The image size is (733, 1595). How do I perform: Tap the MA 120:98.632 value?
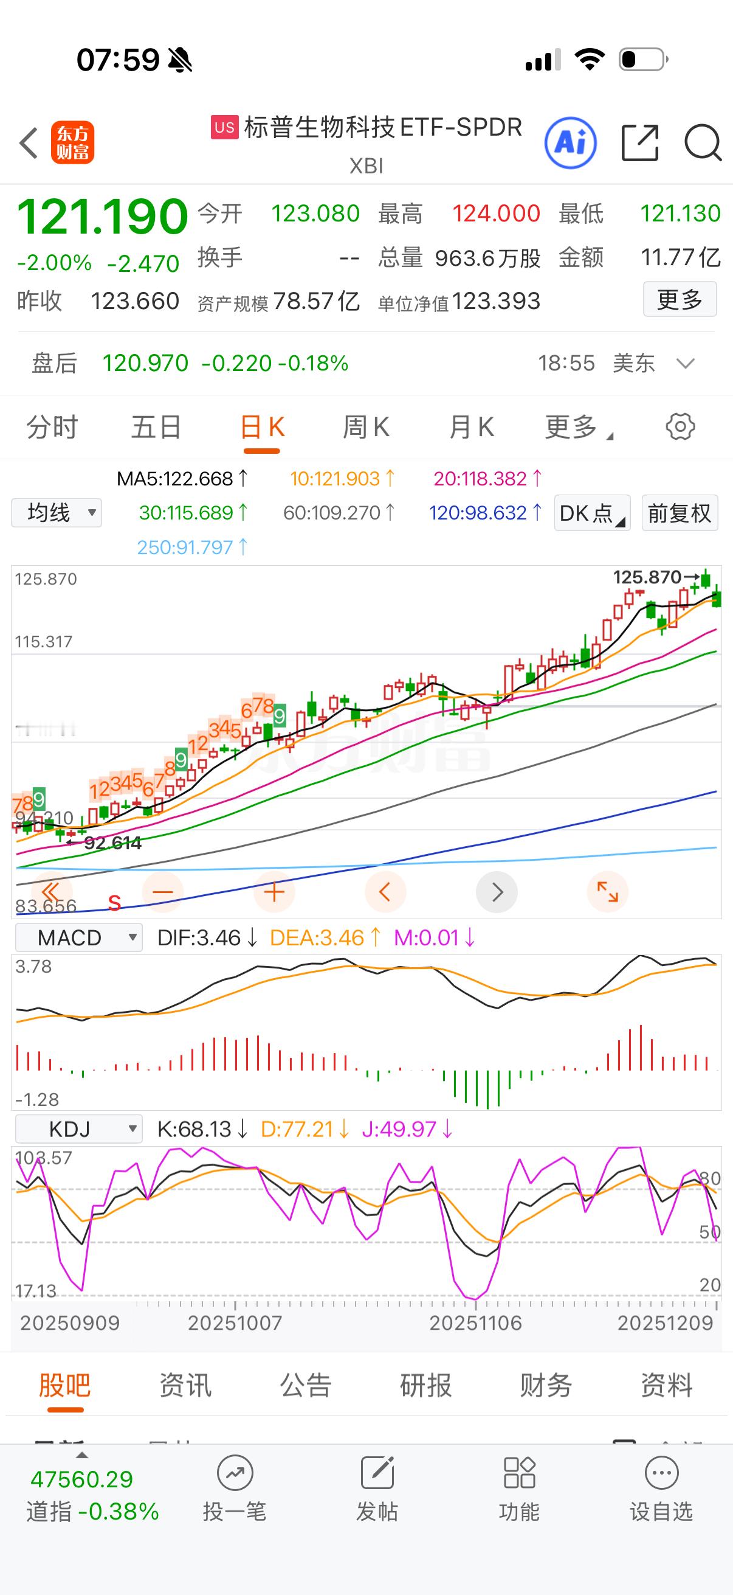pos(486,513)
